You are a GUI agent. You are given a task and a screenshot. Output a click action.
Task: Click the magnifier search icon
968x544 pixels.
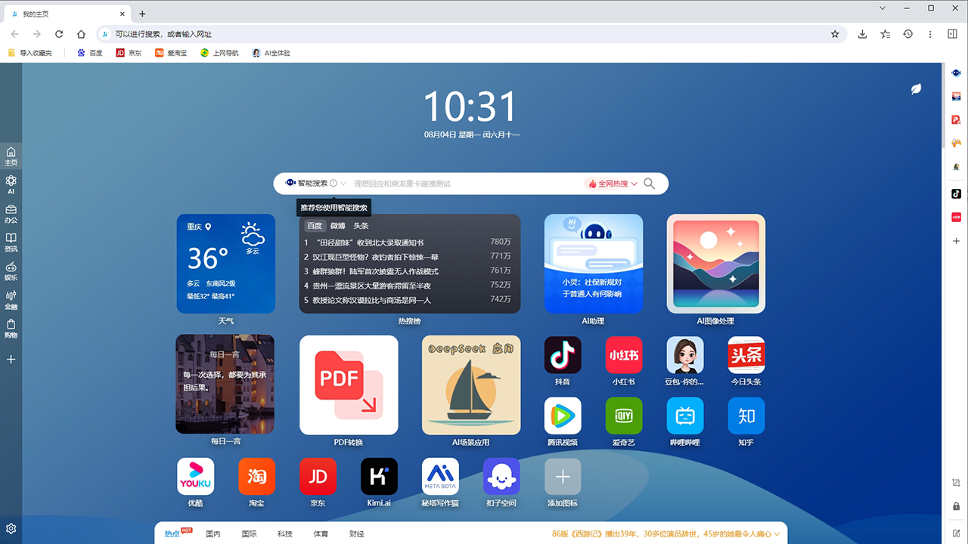point(650,184)
